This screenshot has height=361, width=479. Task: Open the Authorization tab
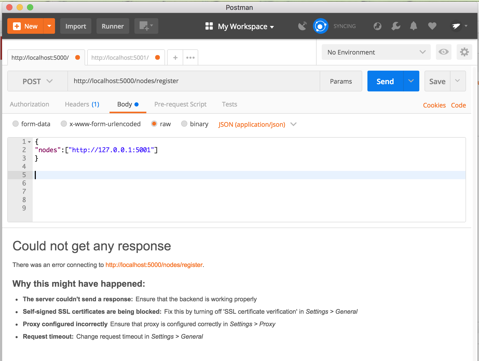pyautogui.click(x=30, y=104)
